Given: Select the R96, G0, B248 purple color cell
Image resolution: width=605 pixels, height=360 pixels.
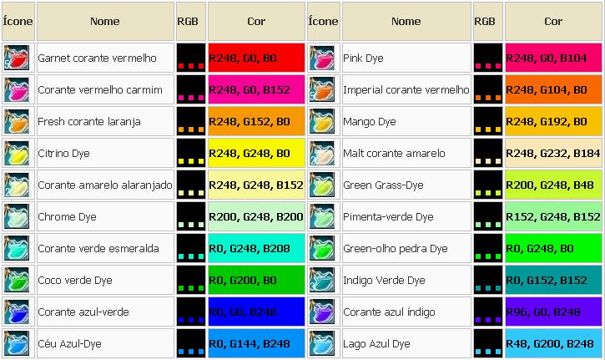Looking at the screenshot, I should tap(553, 311).
